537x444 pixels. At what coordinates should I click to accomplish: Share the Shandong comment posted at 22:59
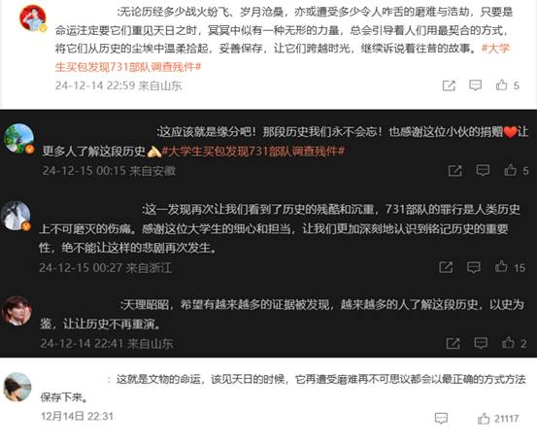[x=449, y=85]
